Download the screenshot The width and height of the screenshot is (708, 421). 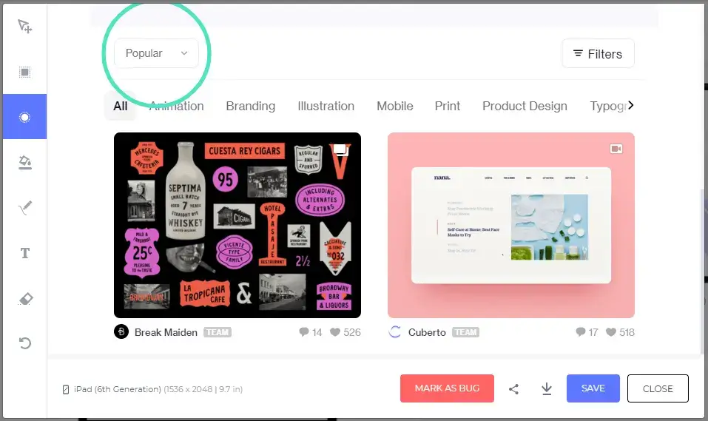coord(547,388)
